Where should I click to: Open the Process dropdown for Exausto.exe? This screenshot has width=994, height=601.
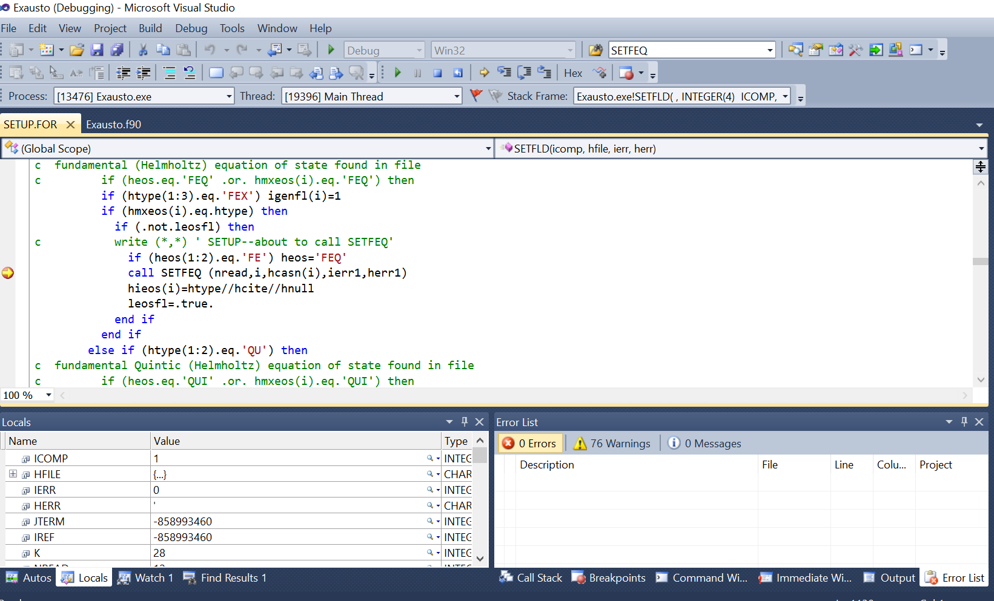point(228,96)
